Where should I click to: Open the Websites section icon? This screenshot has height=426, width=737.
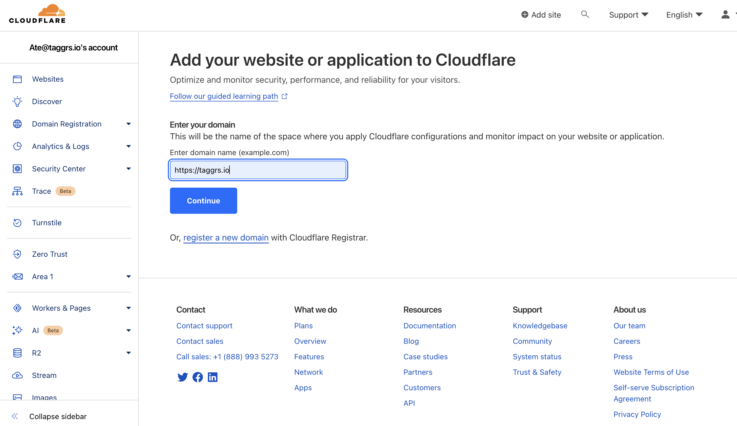click(x=18, y=78)
